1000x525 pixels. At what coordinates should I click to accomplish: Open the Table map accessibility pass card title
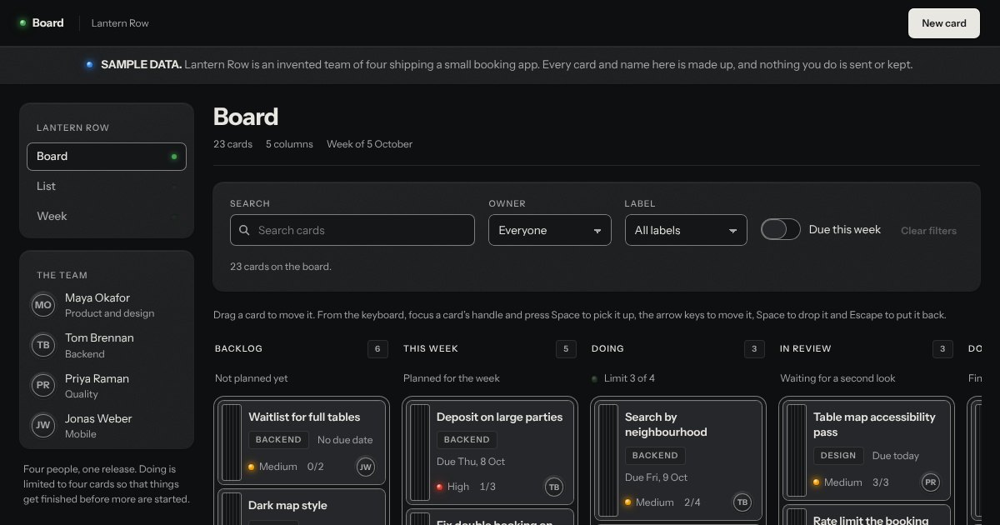[x=874, y=425]
